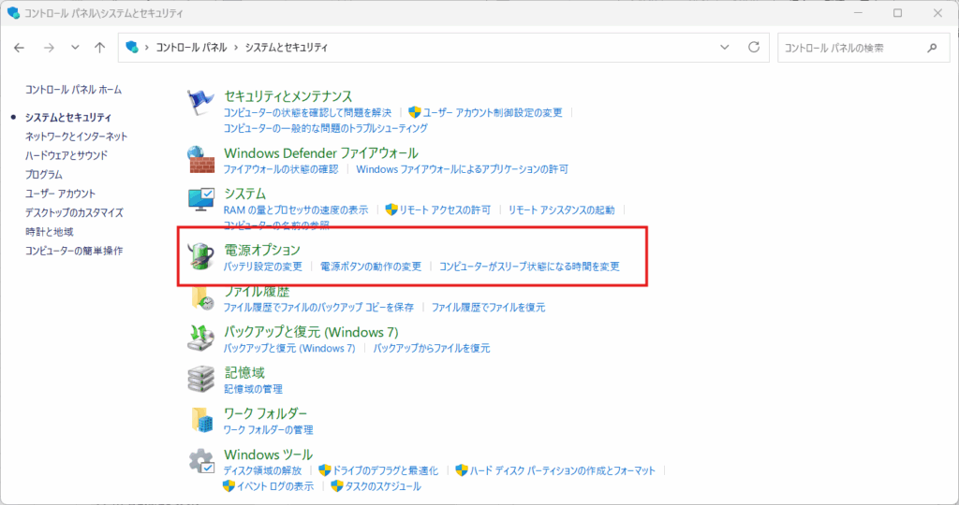
Task: Click 電源ボタンの動作の変更
Action: tap(371, 267)
